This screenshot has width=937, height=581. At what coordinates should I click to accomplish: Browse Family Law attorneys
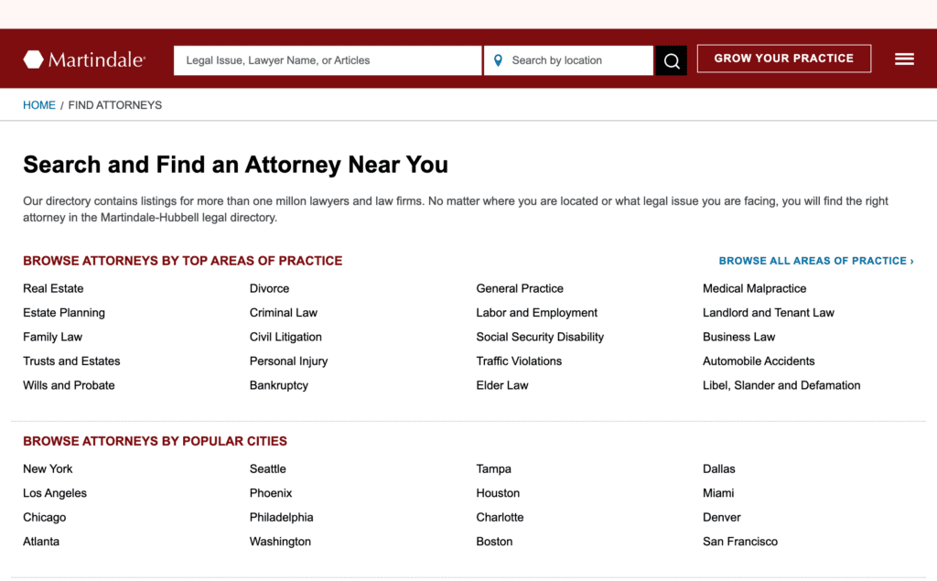(52, 337)
